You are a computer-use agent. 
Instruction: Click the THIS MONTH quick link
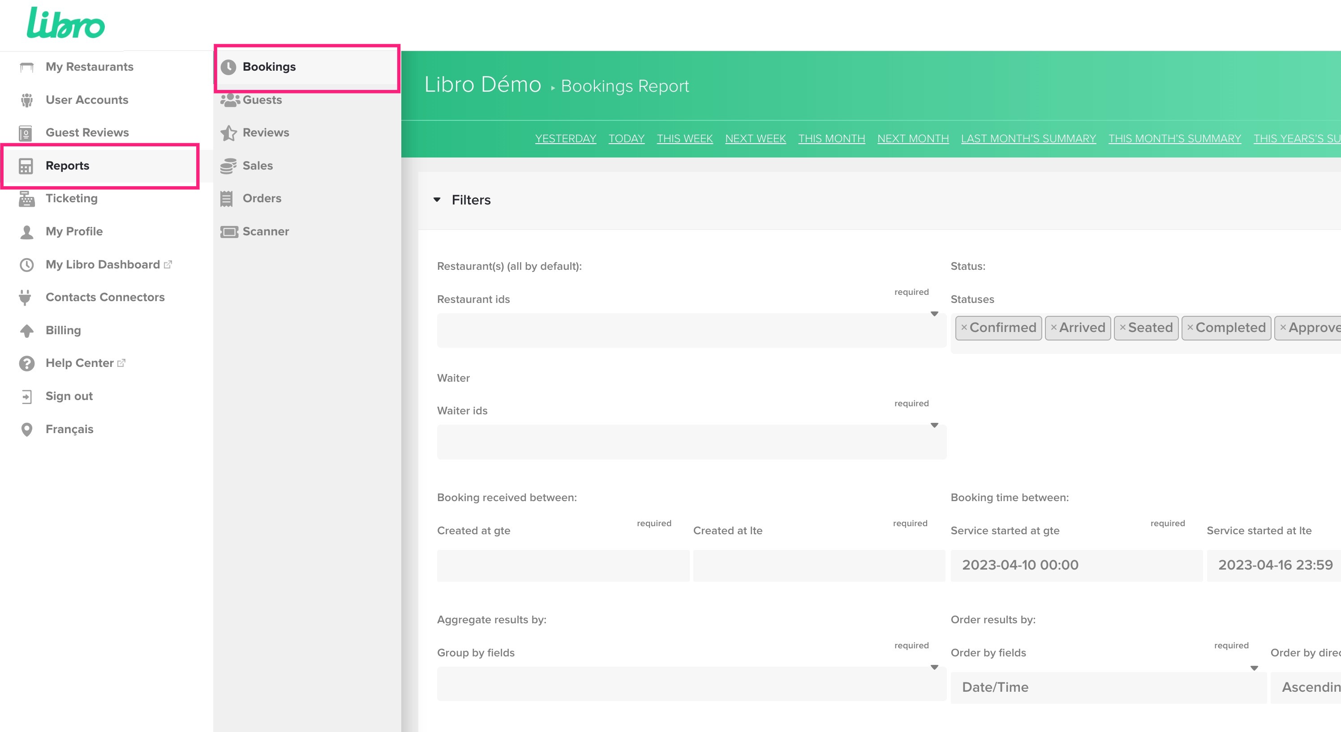click(x=831, y=139)
